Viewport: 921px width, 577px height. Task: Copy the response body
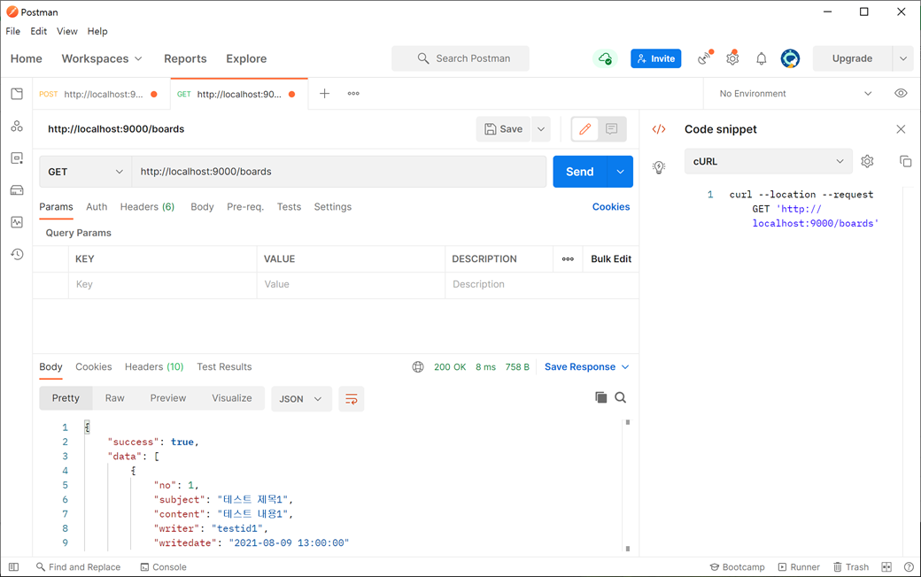[601, 398]
